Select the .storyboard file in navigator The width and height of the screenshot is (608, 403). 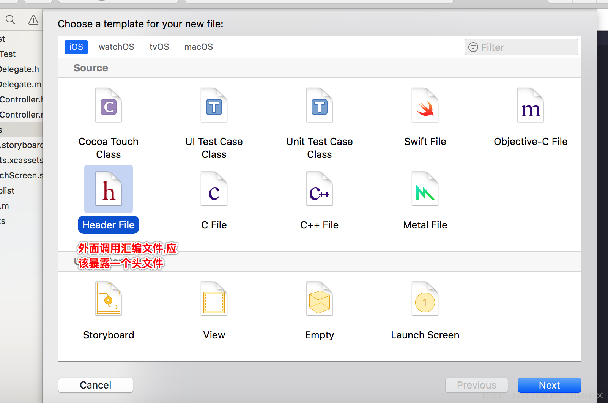point(21,145)
